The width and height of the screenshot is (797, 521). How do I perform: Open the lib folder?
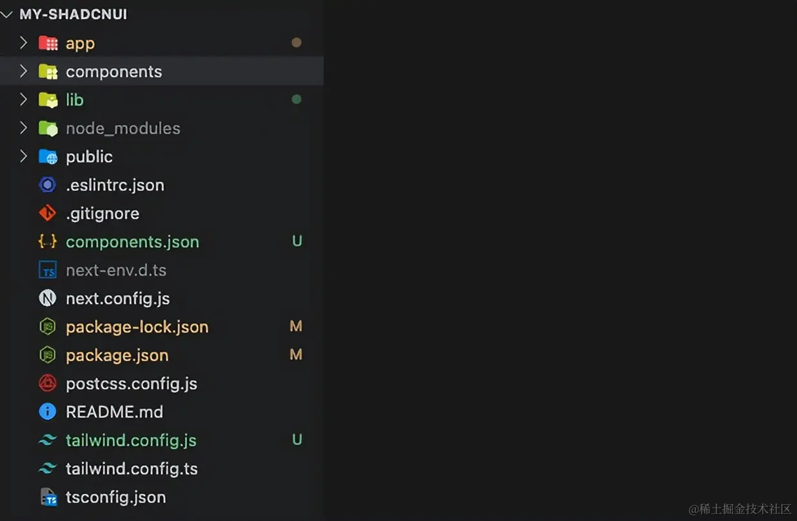pos(74,100)
